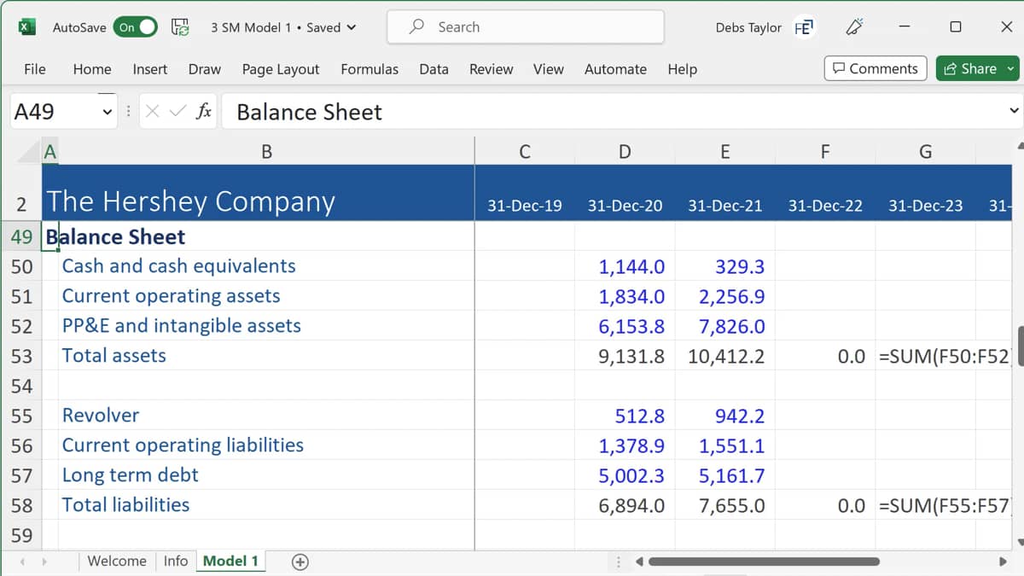Screen dimensions: 1024x576
Task: Click cell value 1,144.0
Action: 631,266
